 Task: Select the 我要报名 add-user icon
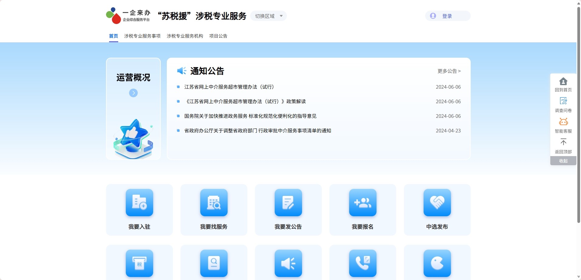pyautogui.click(x=363, y=203)
